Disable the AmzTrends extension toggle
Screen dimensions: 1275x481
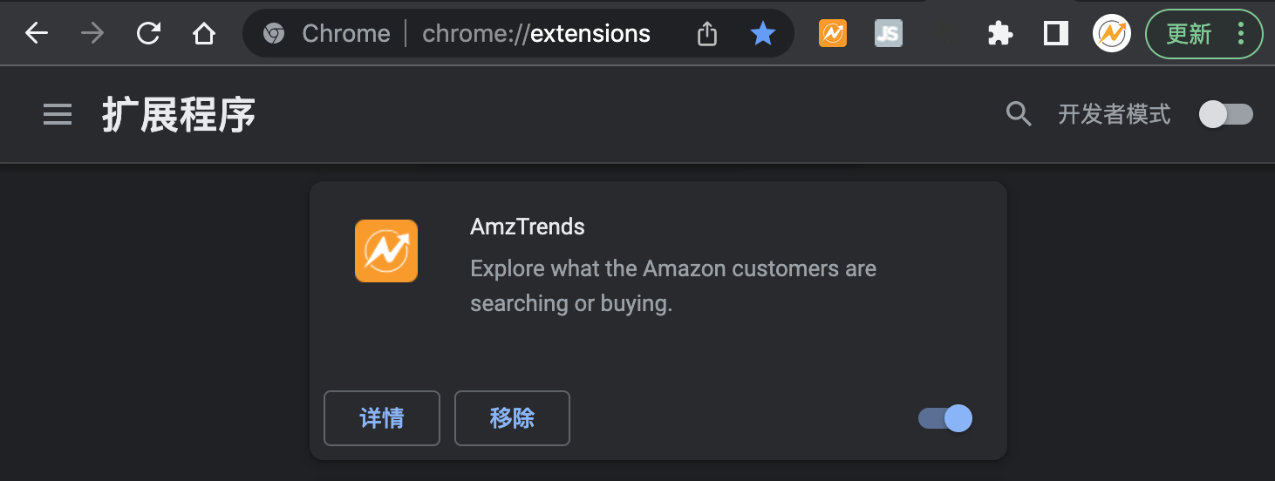tap(945, 418)
